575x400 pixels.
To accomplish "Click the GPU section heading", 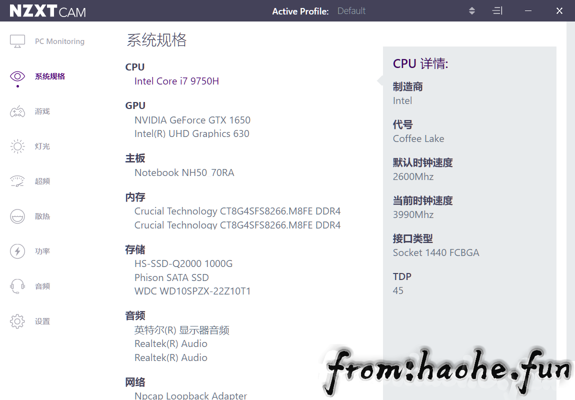I will (135, 105).
